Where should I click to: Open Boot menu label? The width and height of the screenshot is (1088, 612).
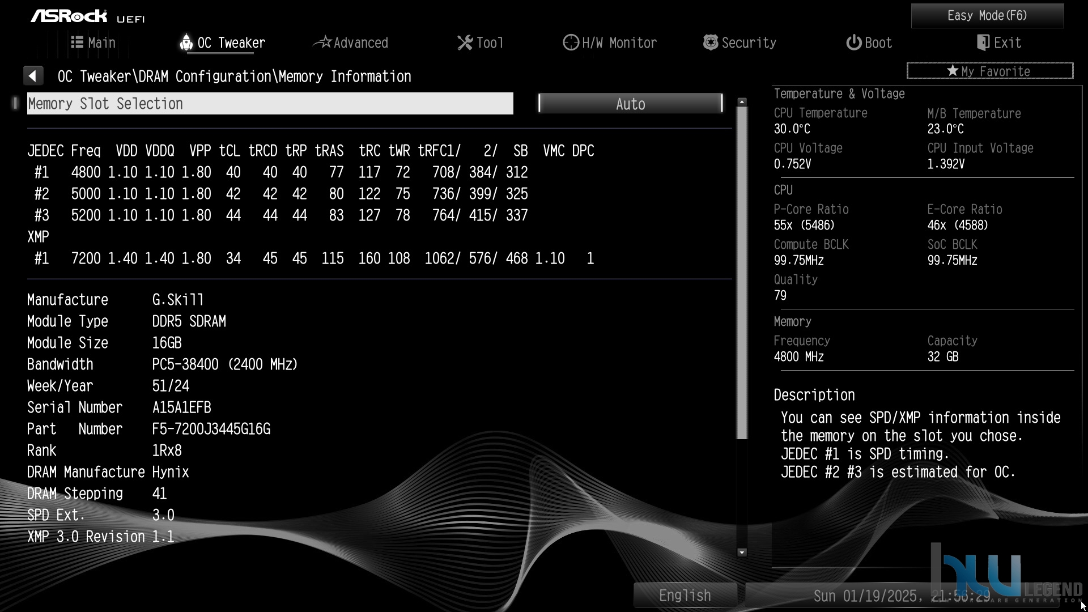pos(878,42)
